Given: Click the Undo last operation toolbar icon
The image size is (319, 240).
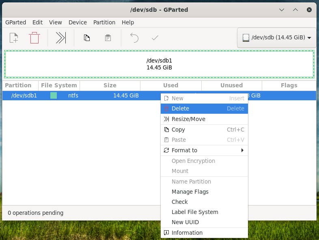Looking at the screenshot, I should pos(134,38).
